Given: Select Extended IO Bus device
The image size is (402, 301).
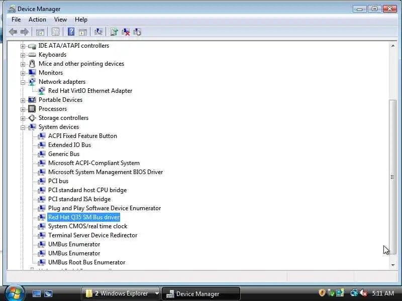Looking at the screenshot, I should pos(69,145).
